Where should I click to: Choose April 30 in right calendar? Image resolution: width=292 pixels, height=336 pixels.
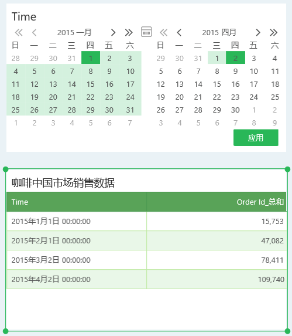(235, 110)
